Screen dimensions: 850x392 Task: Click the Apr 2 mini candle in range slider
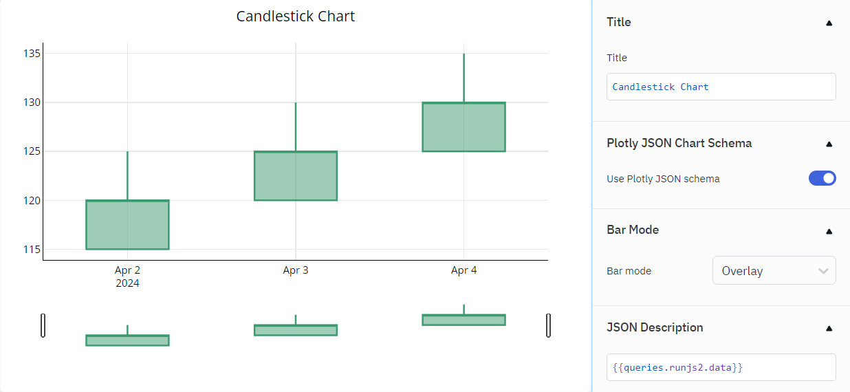click(127, 340)
